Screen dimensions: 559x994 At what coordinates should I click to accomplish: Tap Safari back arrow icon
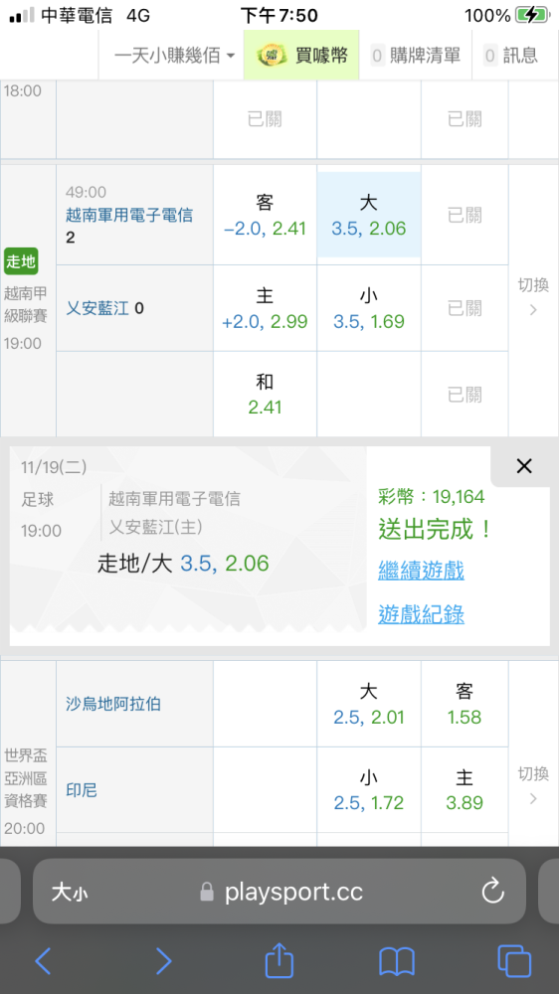pos(43,961)
